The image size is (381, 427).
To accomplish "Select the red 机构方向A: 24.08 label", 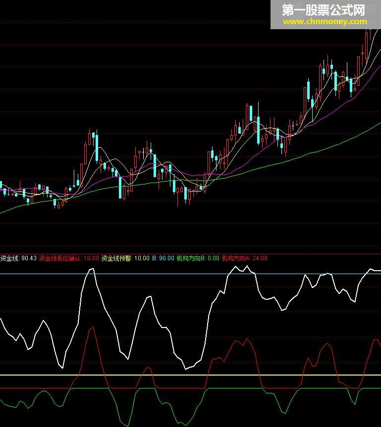I will (x=245, y=258).
